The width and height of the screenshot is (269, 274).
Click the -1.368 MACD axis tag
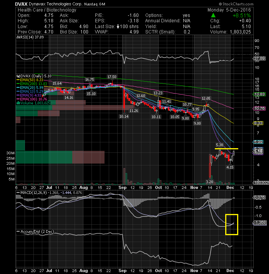pyautogui.click(x=259, y=222)
